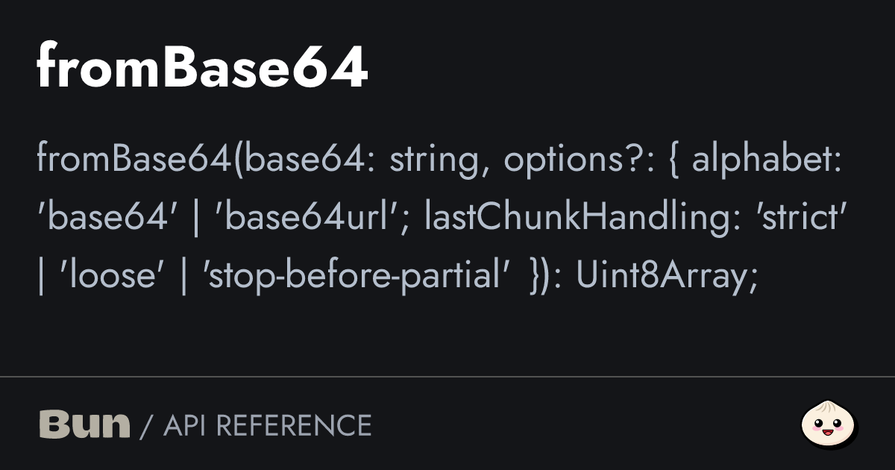Click the function name starting the signature
This screenshot has height=470, width=895.
tap(134, 161)
